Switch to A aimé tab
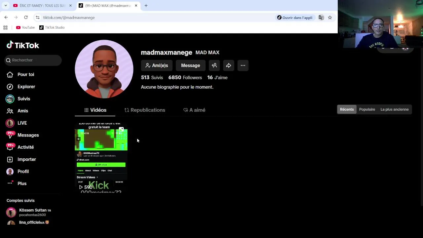This screenshot has width=423, height=238. coord(194,110)
